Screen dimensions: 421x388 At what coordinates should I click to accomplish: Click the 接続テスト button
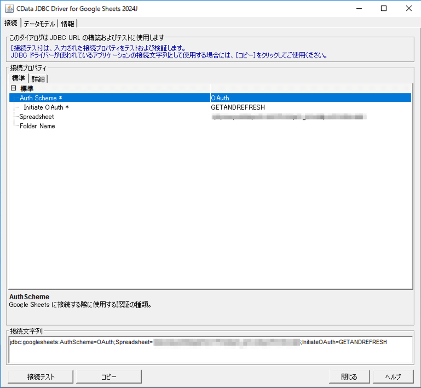tap(41, 376)
